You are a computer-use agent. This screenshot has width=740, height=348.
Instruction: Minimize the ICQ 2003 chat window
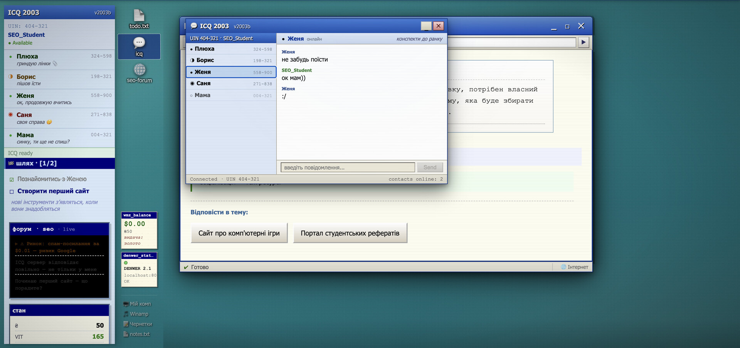click(x=426, y=26)
